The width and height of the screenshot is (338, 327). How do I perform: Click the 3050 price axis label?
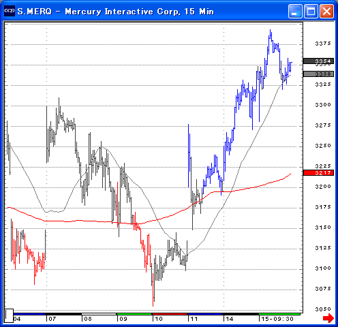323,309
